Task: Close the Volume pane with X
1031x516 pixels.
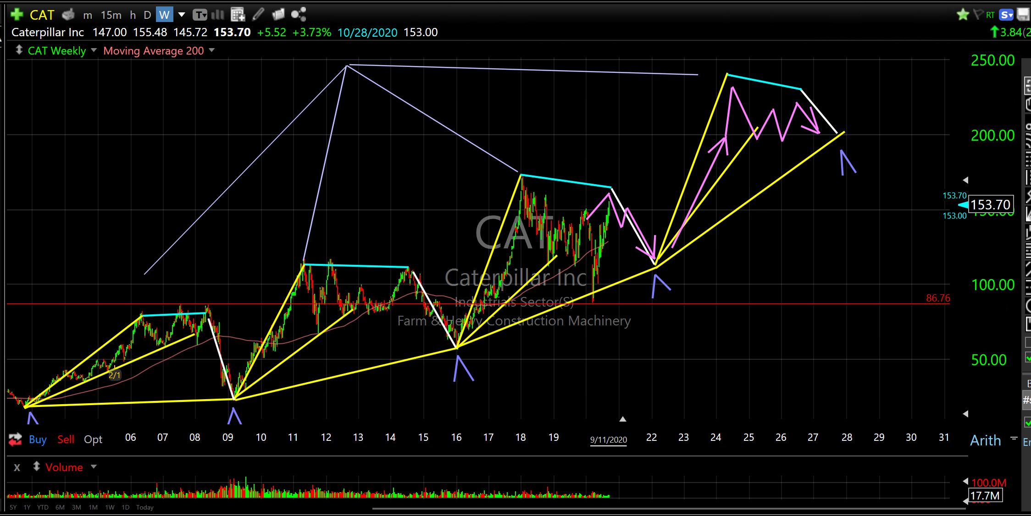Action: 17,467
